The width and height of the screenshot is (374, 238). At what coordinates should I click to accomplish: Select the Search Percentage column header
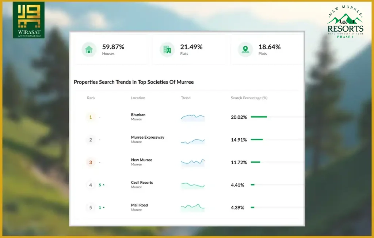pos(249,98)
